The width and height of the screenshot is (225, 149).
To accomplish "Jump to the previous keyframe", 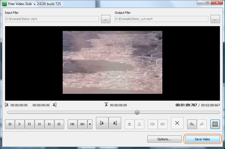I will (73, 124).
